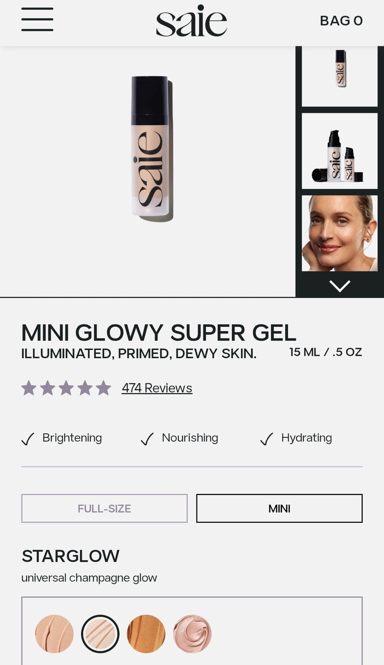The width and height of the screenshot is (384, 665).
Task: Choose the rose pink swirl swatch
Action: (x=192, y=634)
